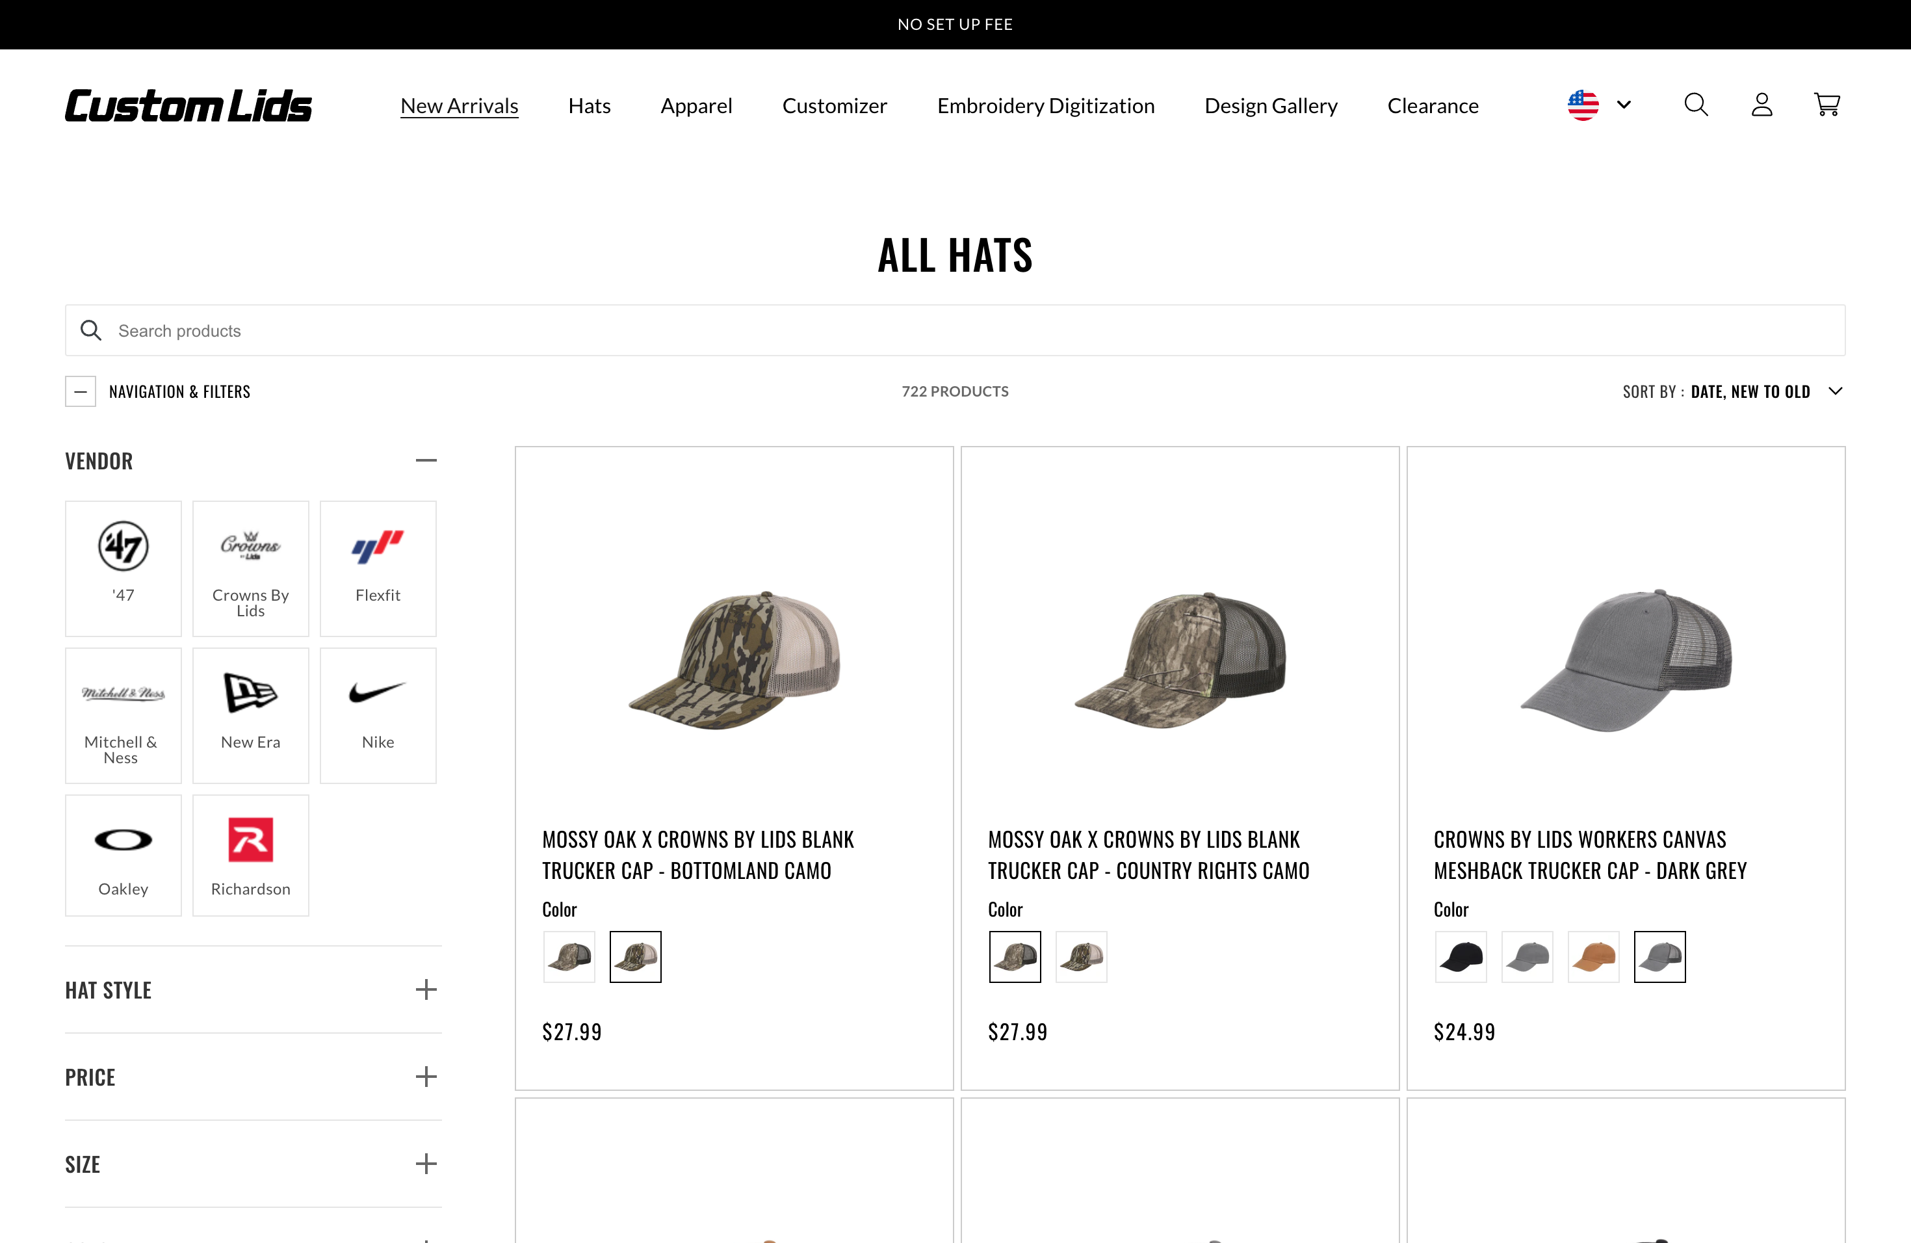Collapse the Navigation & Filters panel
The height and width of the screenshot is (1243, 1911).
[x=81, y=391]
